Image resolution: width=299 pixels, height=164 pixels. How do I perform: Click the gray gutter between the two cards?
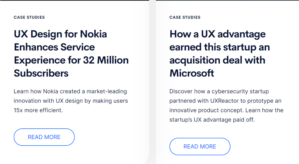click(152, 82)
